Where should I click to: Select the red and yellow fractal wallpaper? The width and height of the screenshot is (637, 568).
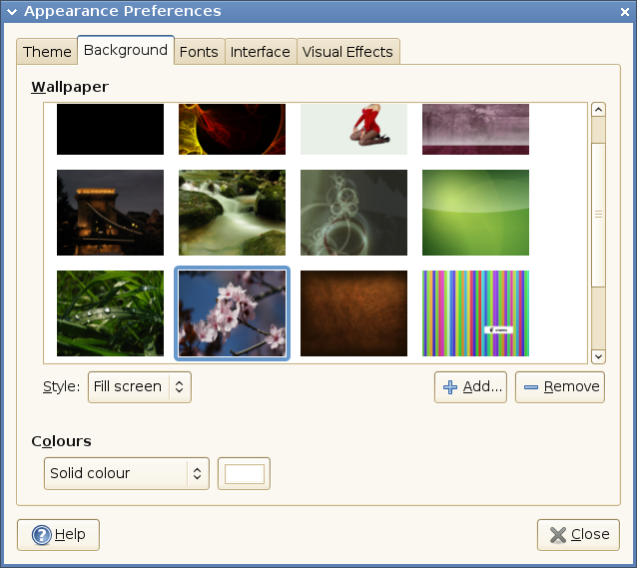point(232,129)
